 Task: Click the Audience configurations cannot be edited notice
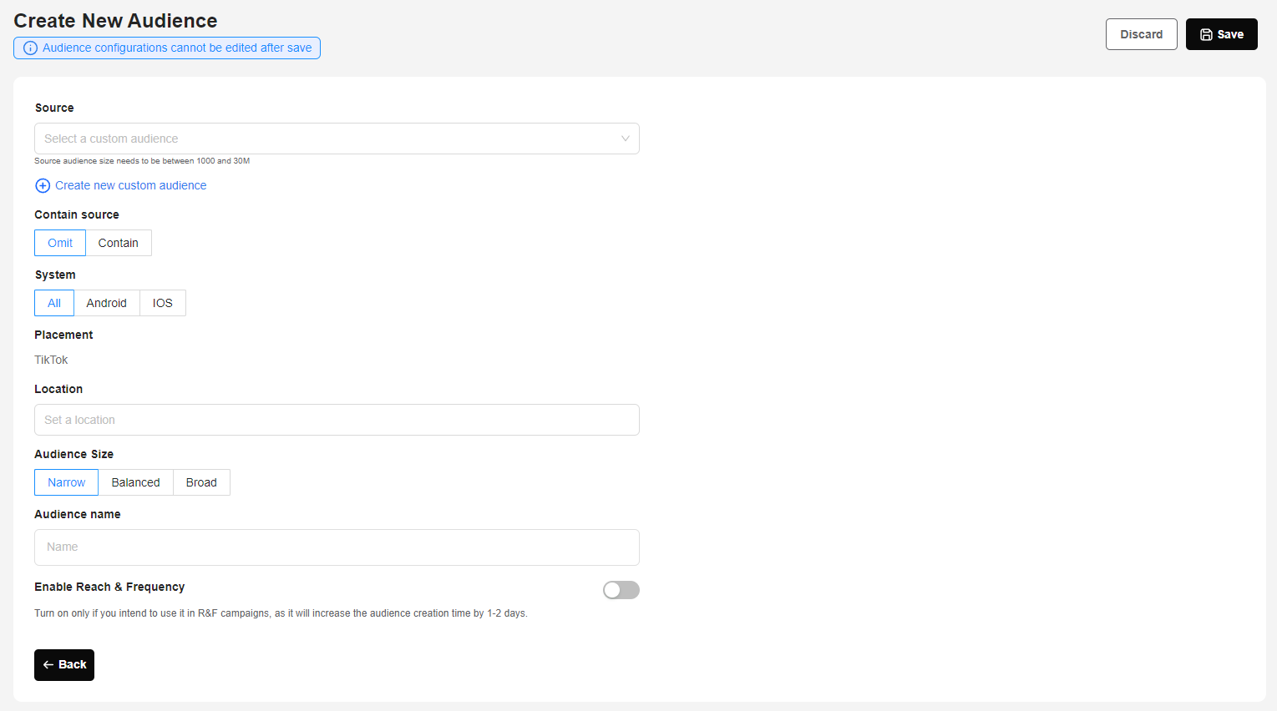pyautogui.click(x=167, y=48)
